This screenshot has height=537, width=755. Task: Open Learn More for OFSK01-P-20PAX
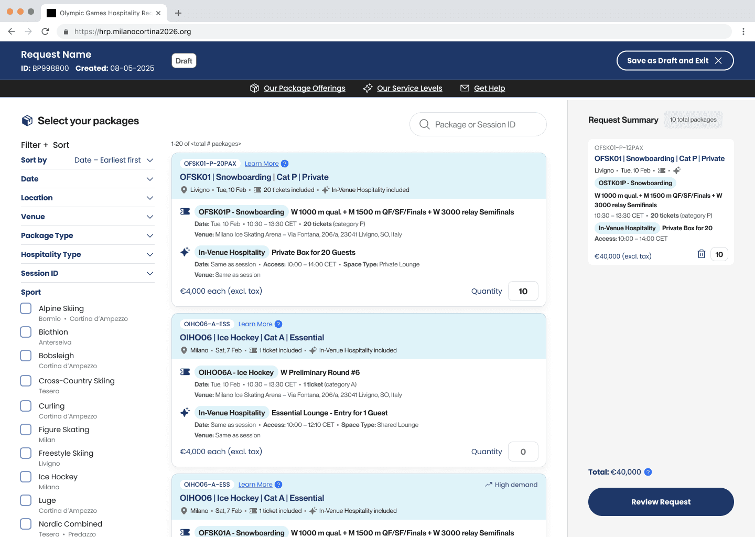[x=262, y=164]
